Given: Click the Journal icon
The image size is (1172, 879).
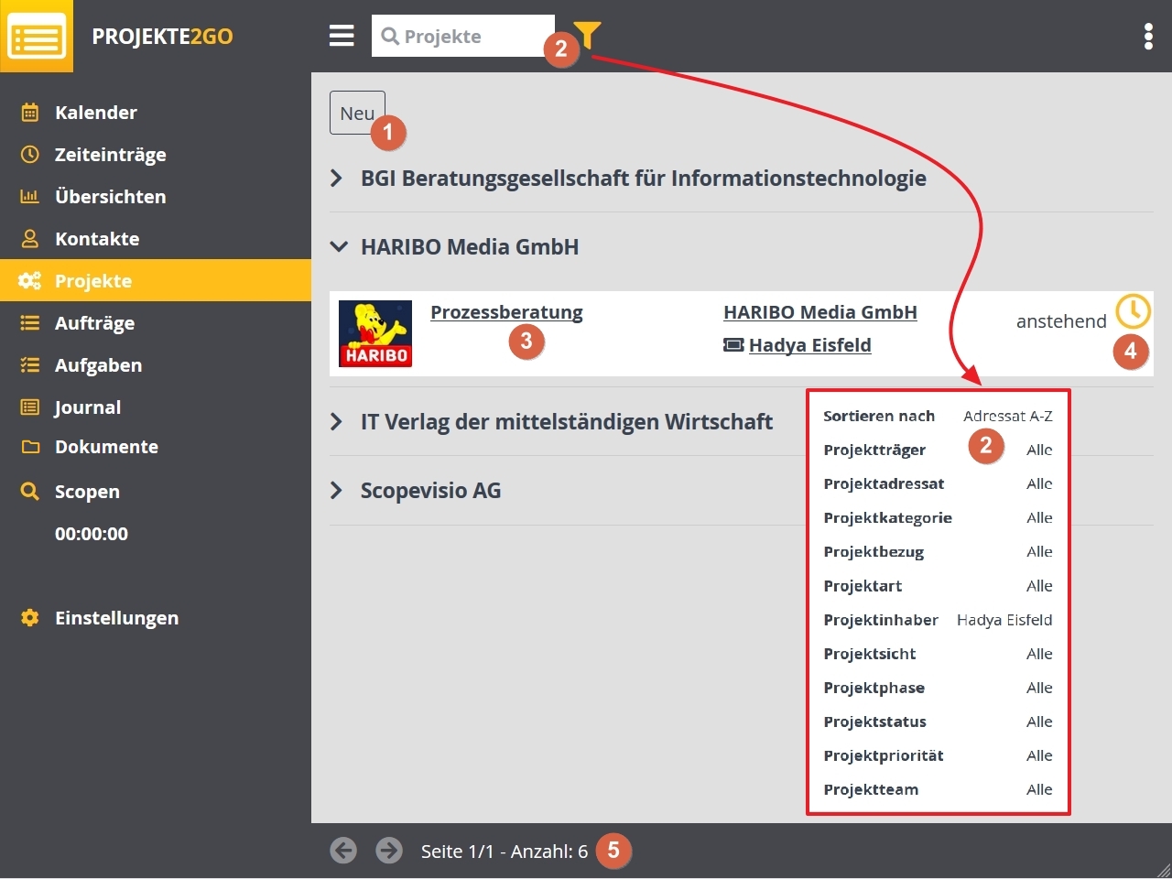Looking at the screenshot, I should click(30, 407).
